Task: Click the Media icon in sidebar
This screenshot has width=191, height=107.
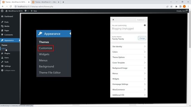Action: coord(2,26)
